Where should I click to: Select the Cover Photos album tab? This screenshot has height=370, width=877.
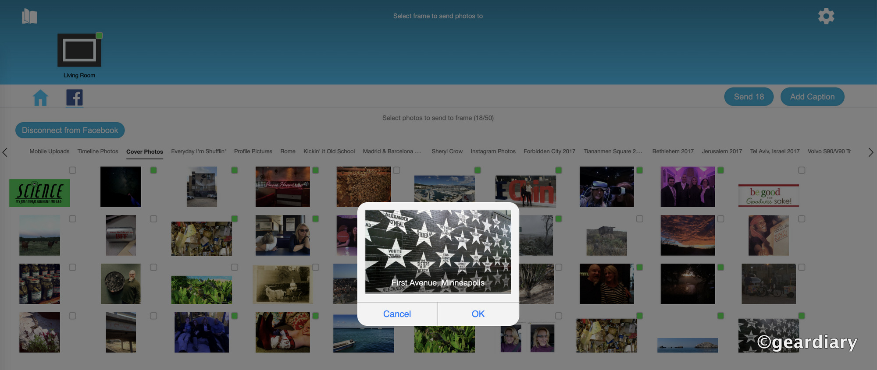point(145,152)
